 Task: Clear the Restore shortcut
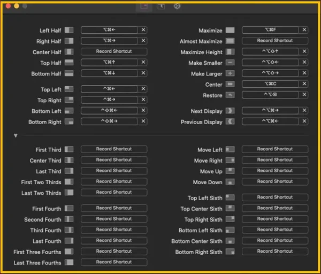[x=304, y=94]
